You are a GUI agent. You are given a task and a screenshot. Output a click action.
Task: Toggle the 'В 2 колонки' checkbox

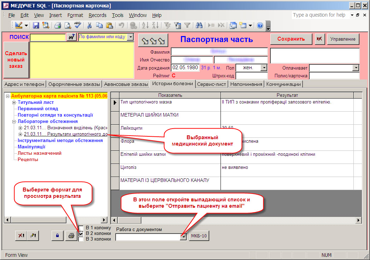pos(81,234)
